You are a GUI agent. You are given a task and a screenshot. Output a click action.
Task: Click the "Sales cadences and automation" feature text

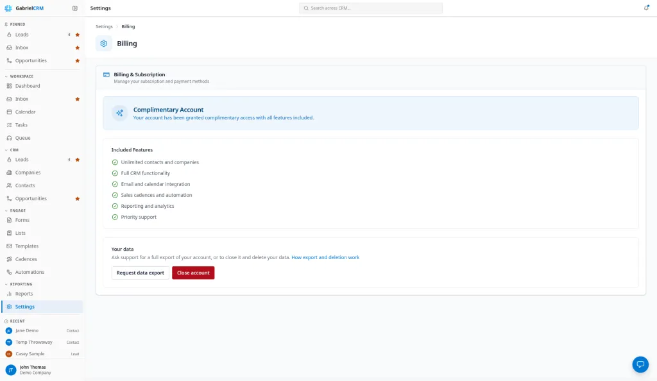click(x=157, y=195)
